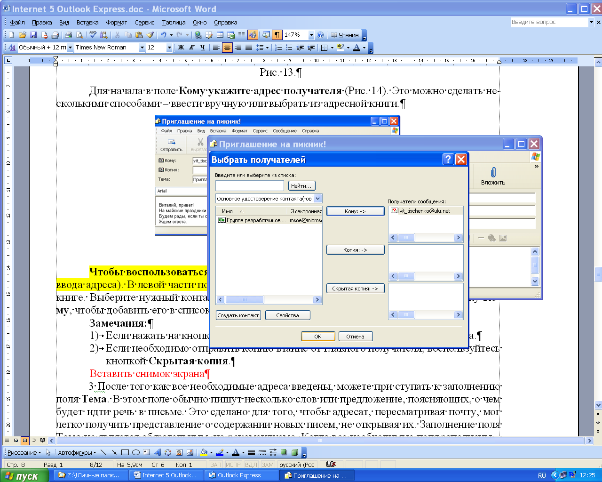Insert Excel worksheet icon
The image size is (602, 482).
[x=231, y=35]
